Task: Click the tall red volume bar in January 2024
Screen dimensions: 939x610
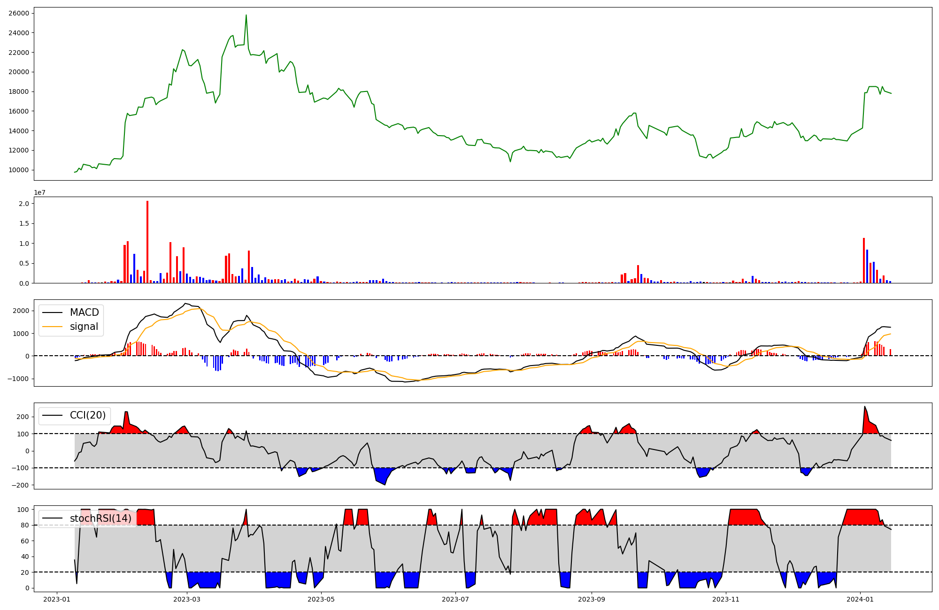Action: [x=864, y=260]
